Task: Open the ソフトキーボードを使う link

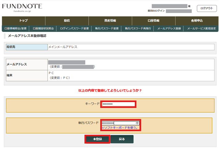Action: tap(120, 128)
